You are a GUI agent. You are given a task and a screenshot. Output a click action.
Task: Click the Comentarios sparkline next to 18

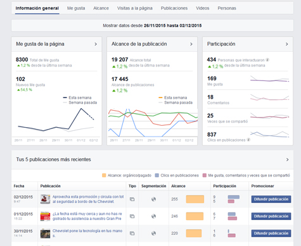(x=269, y=97)
